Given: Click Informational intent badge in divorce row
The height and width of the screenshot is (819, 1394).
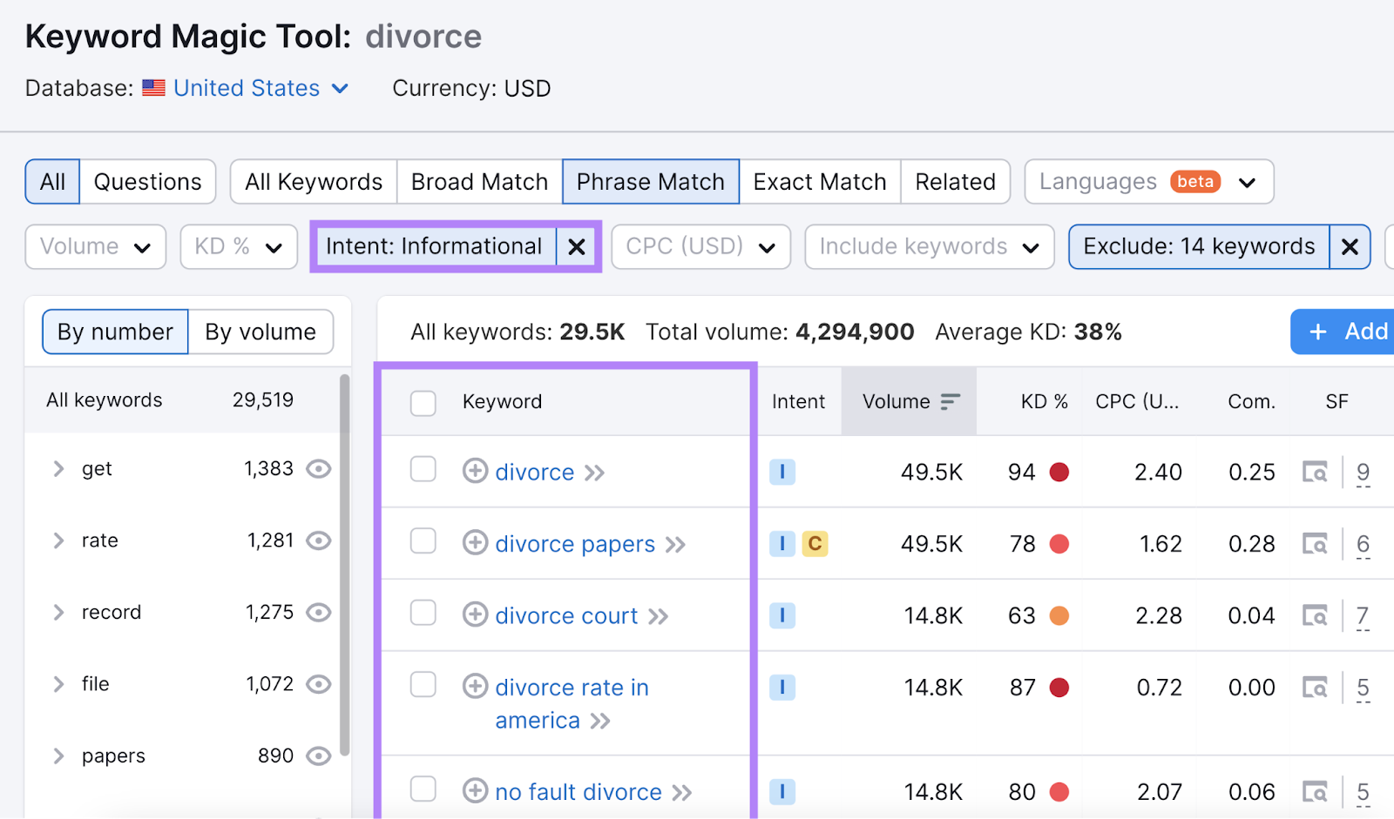Looking at the screenshot, I should 782,472.
